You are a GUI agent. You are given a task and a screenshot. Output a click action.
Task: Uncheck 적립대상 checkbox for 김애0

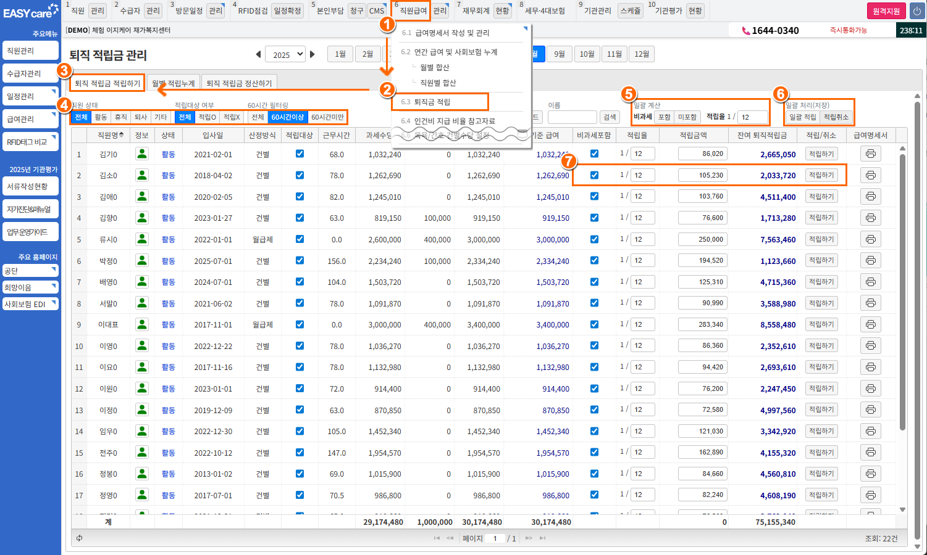[x=300, y=197]
